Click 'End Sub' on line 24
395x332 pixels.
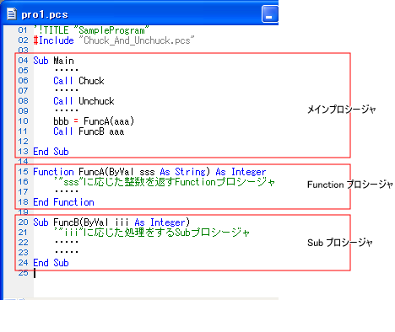tap(51, 263)
